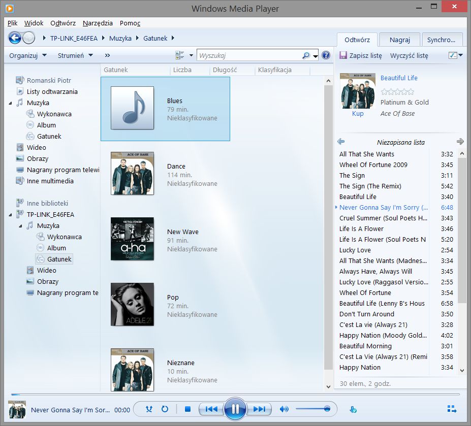
Task: Open search options dropdown arrow
Action: (x=315, y=56)
